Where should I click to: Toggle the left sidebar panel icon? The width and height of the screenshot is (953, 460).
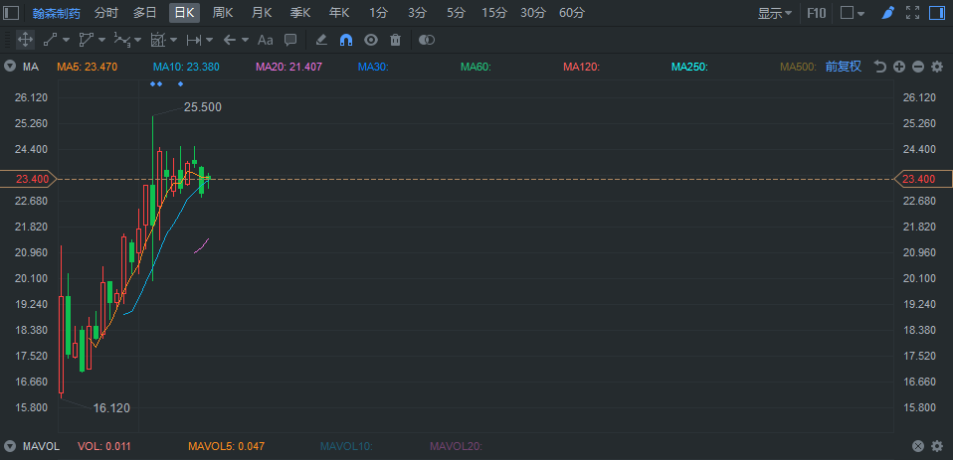[11, 13]
